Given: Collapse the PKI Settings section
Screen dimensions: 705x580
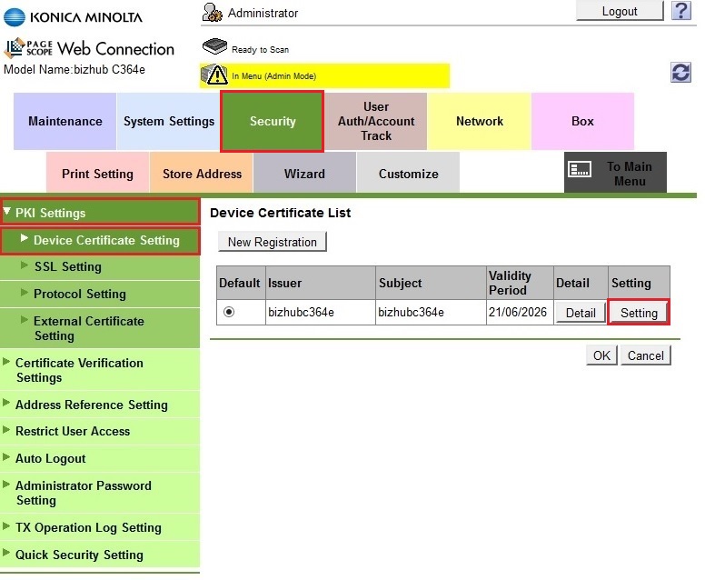Looking at the screenshot, I should (x=100, y=213).
